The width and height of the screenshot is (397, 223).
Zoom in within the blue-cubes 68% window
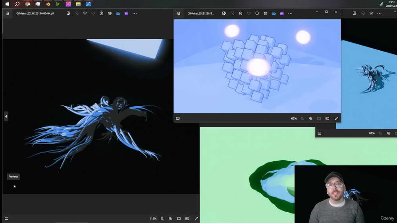coord(311,118)
